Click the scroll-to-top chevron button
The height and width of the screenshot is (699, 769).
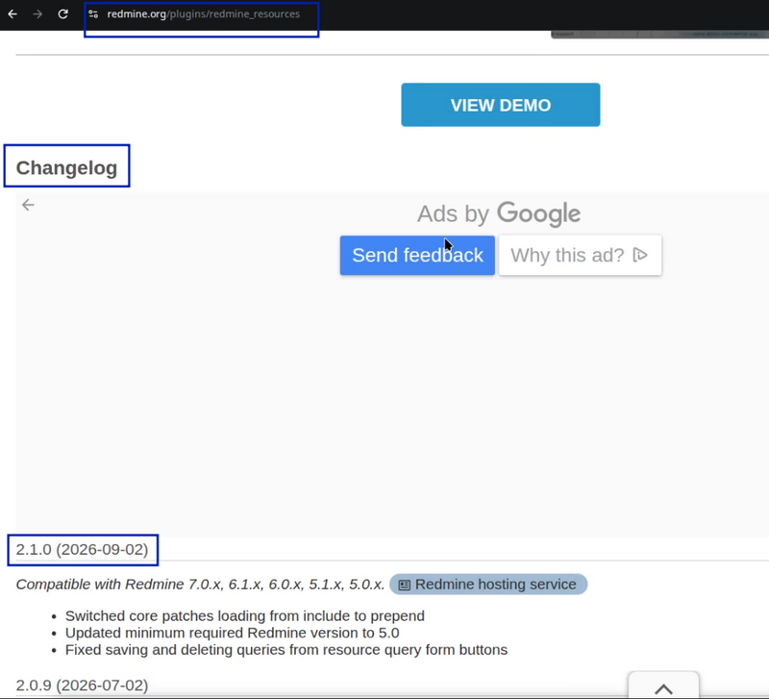pos(663,687)
